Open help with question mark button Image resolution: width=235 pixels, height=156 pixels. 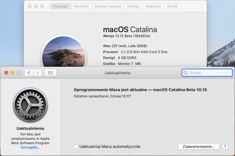point(225,147)
